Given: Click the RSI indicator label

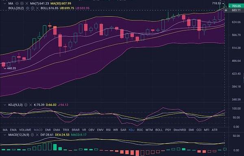Looking at the screenshot, I should click(x=108, y=130).
